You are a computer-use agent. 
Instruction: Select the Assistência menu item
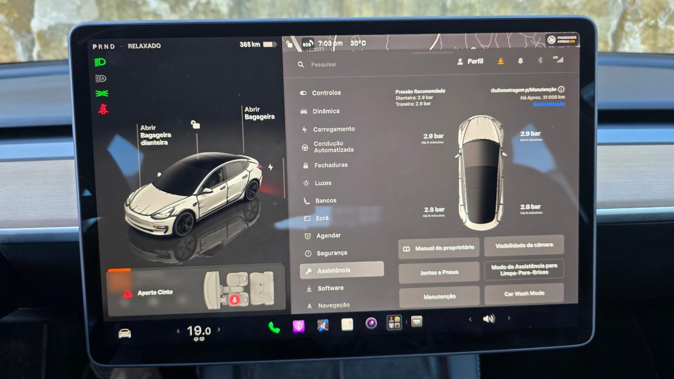pyautogui.click(x=341, y=270)
